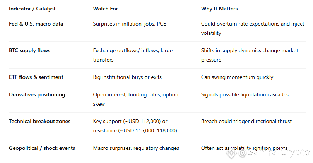
Task: Click the "Signals possible liquidation cascades" cell
Action: (x=245, y=95)
